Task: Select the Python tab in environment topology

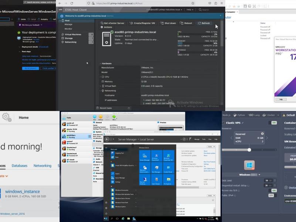Action: pos(239,115)
